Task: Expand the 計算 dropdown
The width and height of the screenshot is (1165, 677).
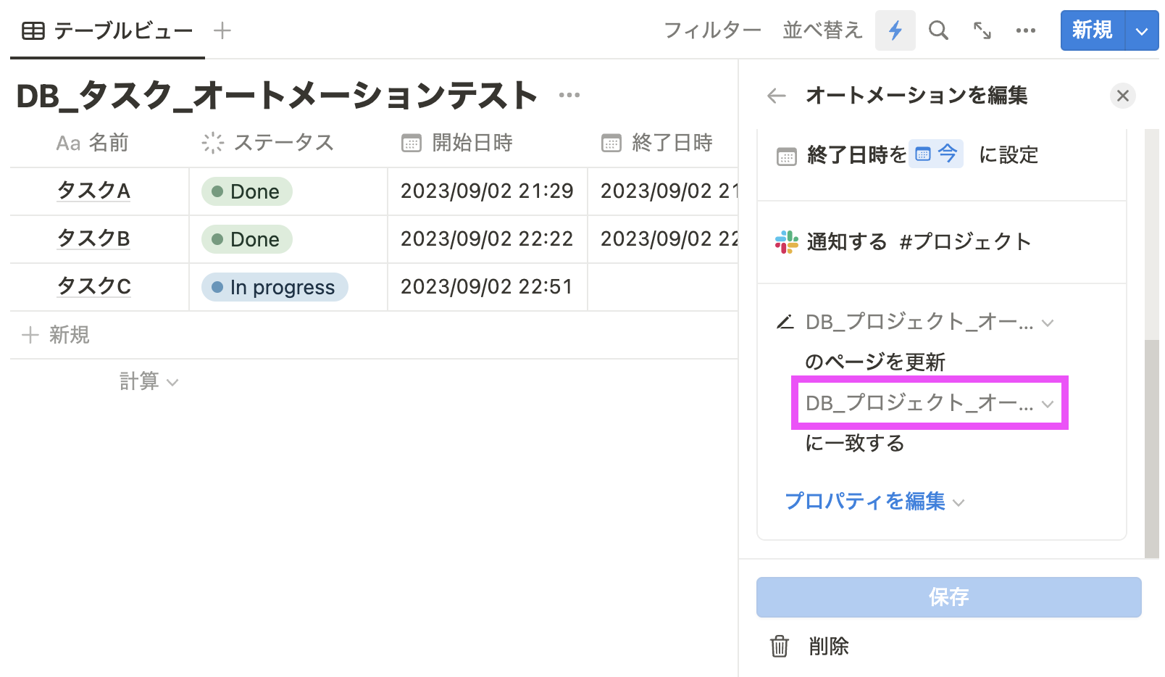Action: [x=149, y=381]
